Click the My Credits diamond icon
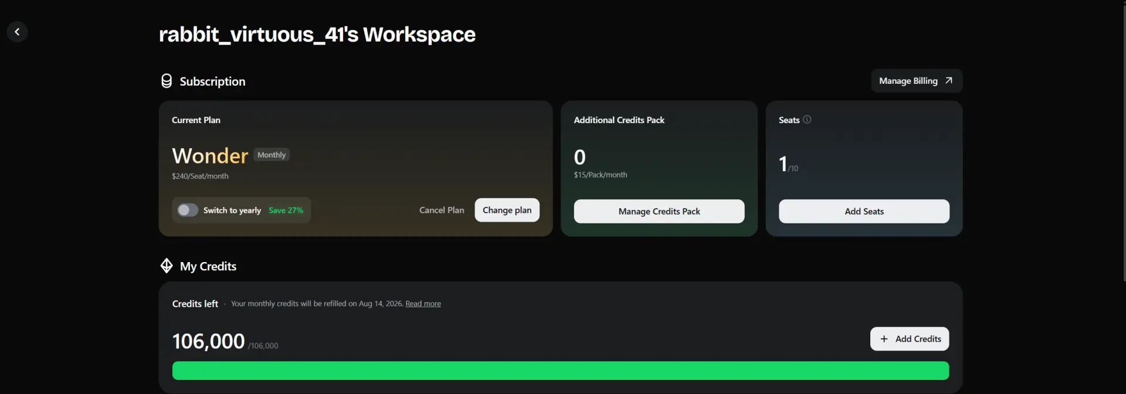This screenshot has height=394, width=1126. (167, 266)
